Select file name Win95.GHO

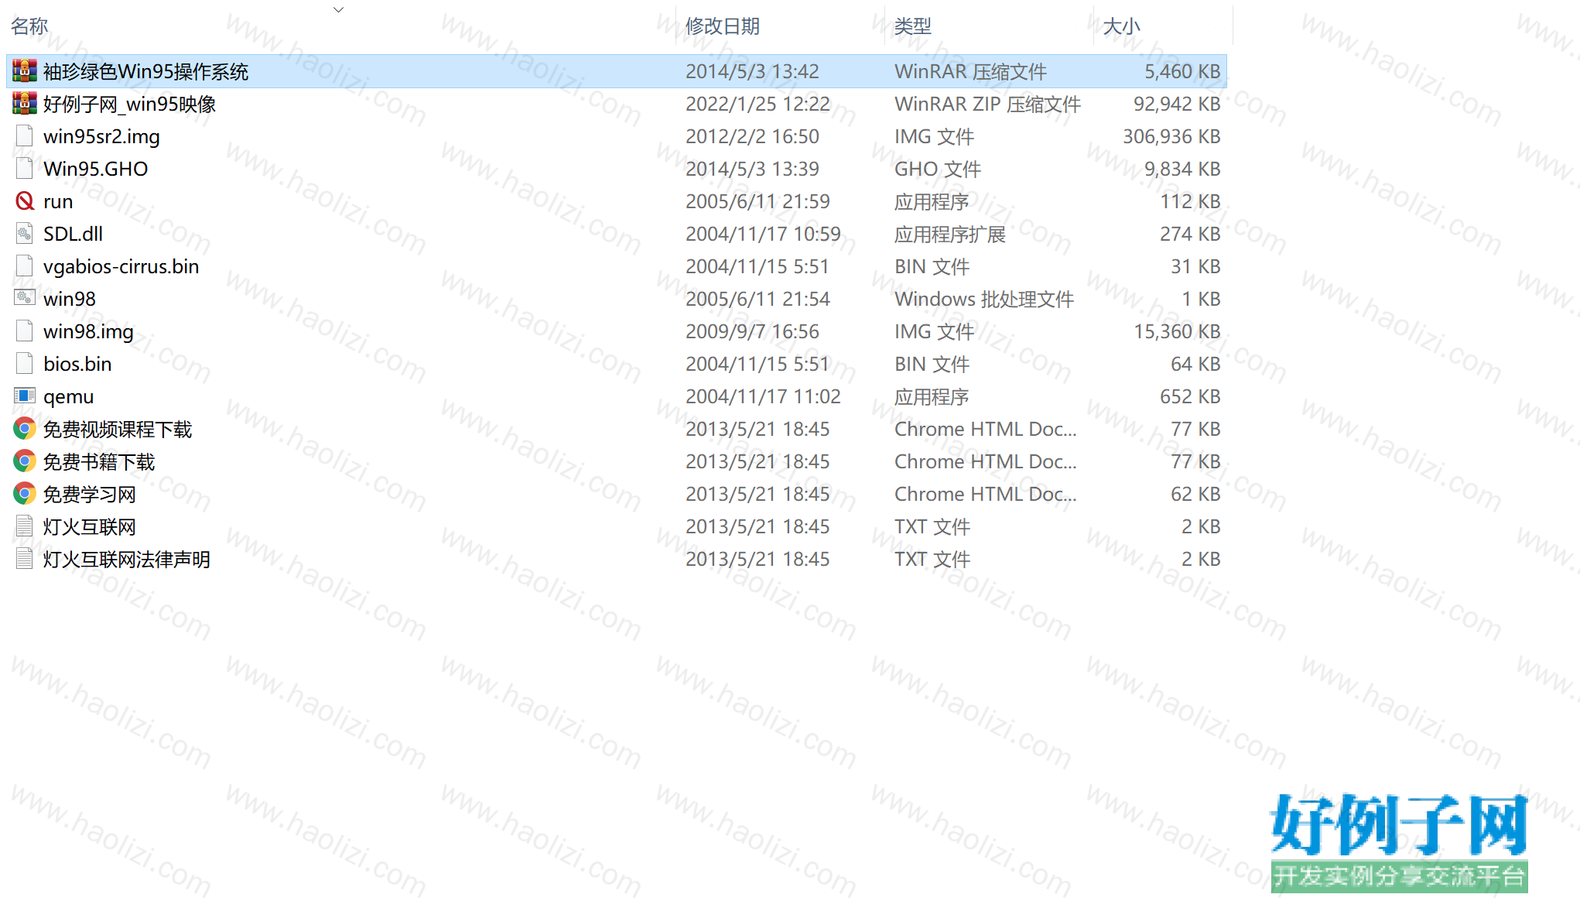[x=95, y=170]
